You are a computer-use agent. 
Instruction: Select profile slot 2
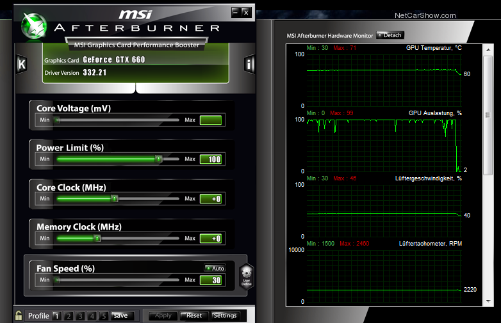tap(69, 316)
